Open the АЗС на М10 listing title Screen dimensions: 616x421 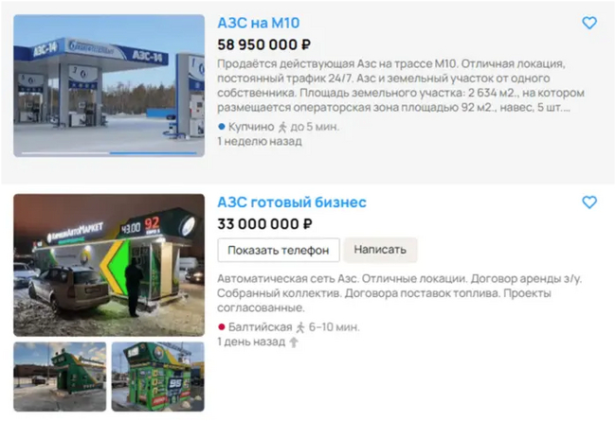[x=259, y=23]
